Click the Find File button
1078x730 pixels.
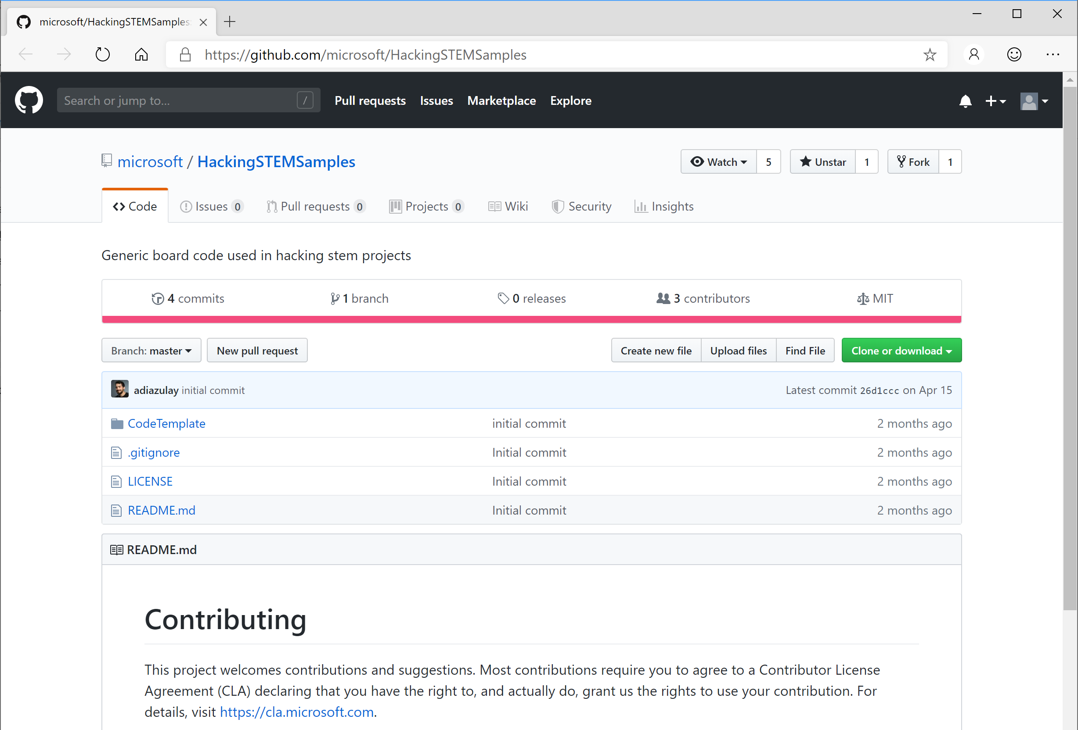click(x=804, y=351)
